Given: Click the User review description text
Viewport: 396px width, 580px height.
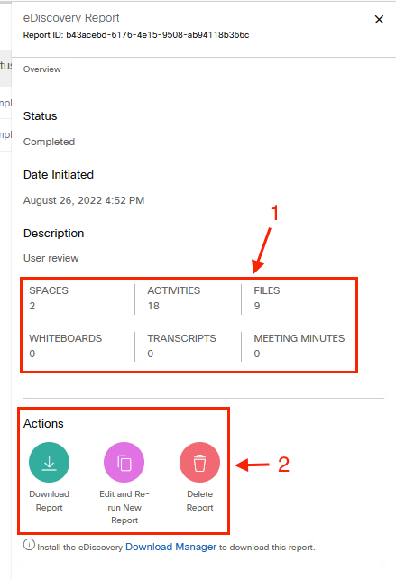Looking at the screenshot, I should (x=51, y=258).
